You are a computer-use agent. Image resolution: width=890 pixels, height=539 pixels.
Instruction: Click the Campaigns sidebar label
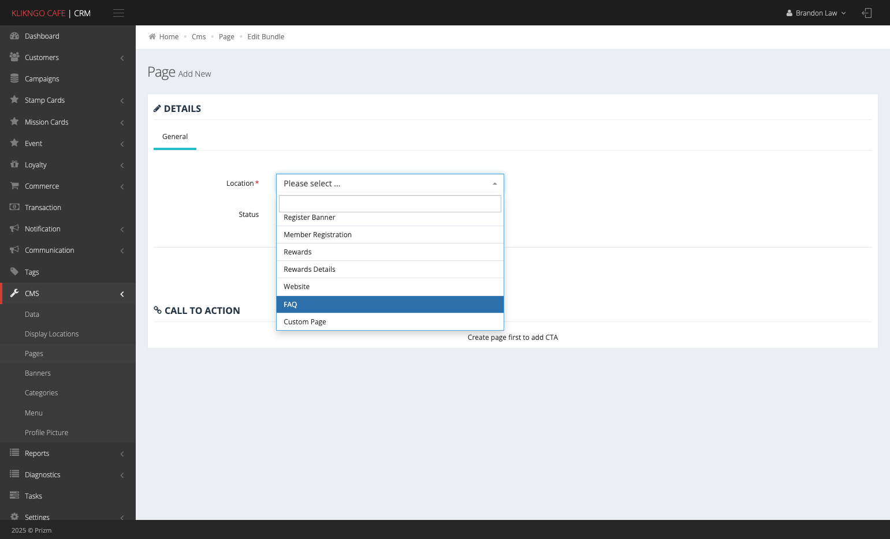[x=42, y=79]
